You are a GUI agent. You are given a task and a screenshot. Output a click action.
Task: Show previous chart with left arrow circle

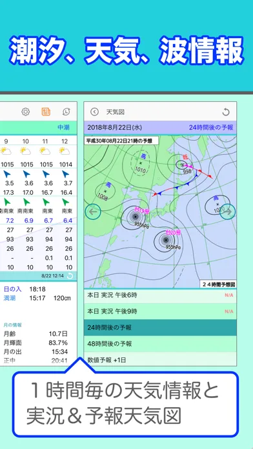point(93,212)
